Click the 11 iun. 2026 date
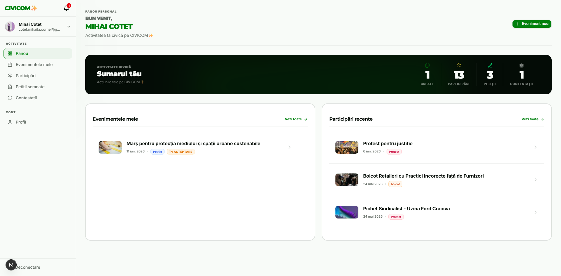This screenshot has width=561, height=276. pyautogui.click(x=136, y=151)
